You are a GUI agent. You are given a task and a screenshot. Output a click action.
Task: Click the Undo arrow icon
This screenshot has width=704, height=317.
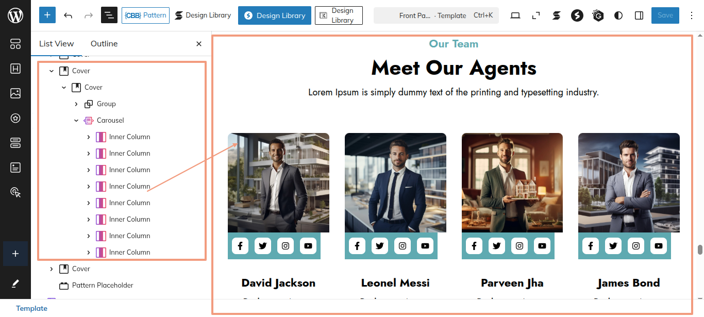pyautogui.click(x=68, y=15)
